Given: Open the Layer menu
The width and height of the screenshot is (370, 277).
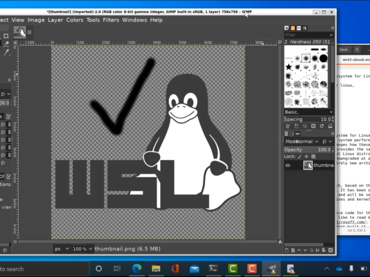Looking at the screenshot, I should 55,20.
